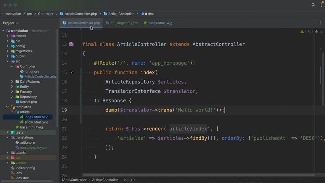
Task: Click the ArticleController class breadcrumb
Action: pos(119,14)
